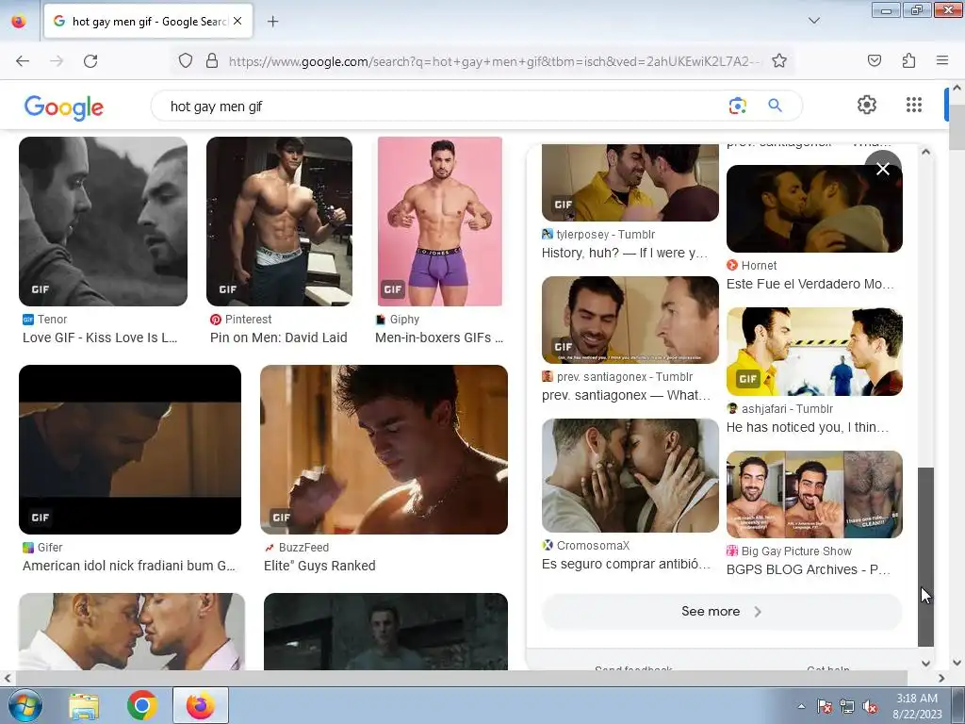The image size is (965, 724).
Task: Bookmark this page with the star
Action: [779, 61]
